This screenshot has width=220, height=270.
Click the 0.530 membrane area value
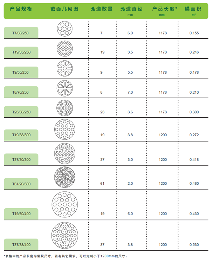194,245
